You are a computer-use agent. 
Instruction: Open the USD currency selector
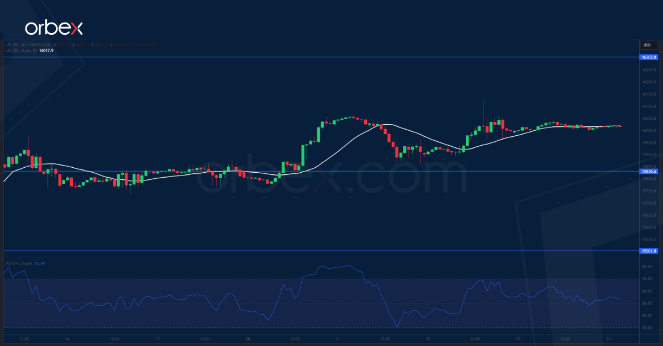[647, 45]
